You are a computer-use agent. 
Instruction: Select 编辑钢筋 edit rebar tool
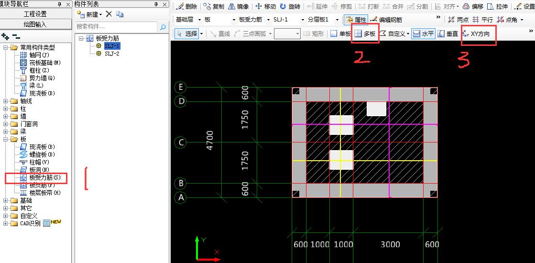[x=386, y=20]
